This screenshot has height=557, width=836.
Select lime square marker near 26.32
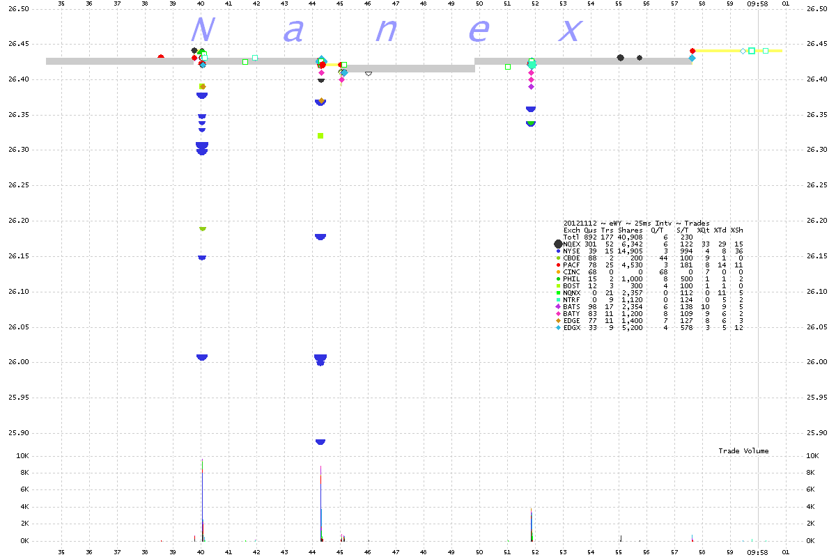[x=320, y=136]
